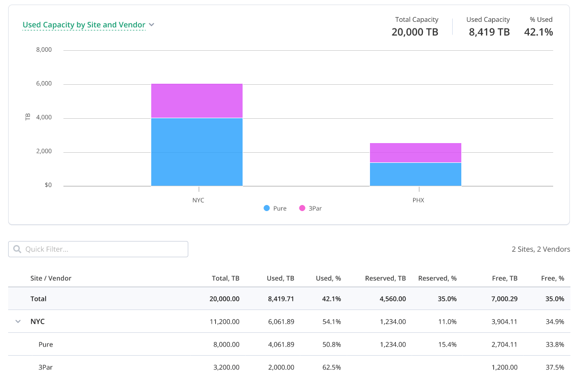Click the NYC used percent 54.1%
The image size is (575, 378).
coord(331,322)
